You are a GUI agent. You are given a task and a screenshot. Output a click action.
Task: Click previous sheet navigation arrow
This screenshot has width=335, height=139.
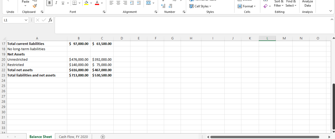click(8, 137)
